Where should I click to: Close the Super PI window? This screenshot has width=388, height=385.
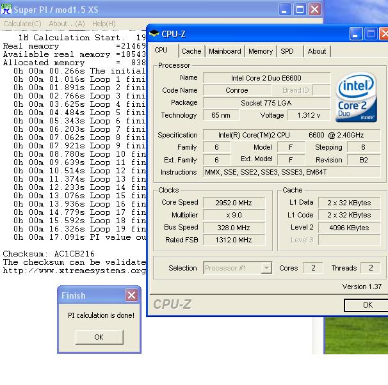click(314, 10)
